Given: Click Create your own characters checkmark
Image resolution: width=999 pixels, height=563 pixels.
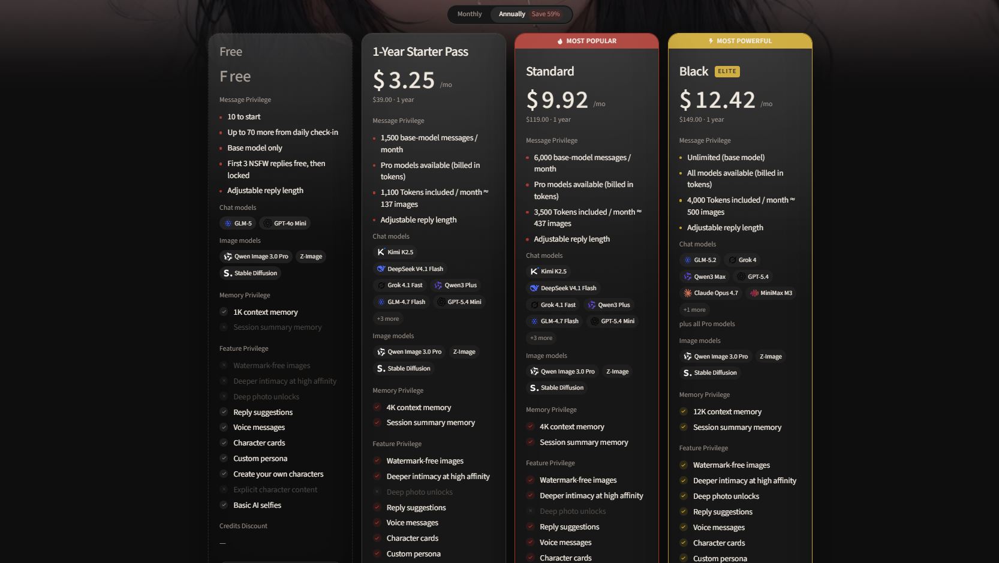Looking at the screenshot, I should (224, 474).
